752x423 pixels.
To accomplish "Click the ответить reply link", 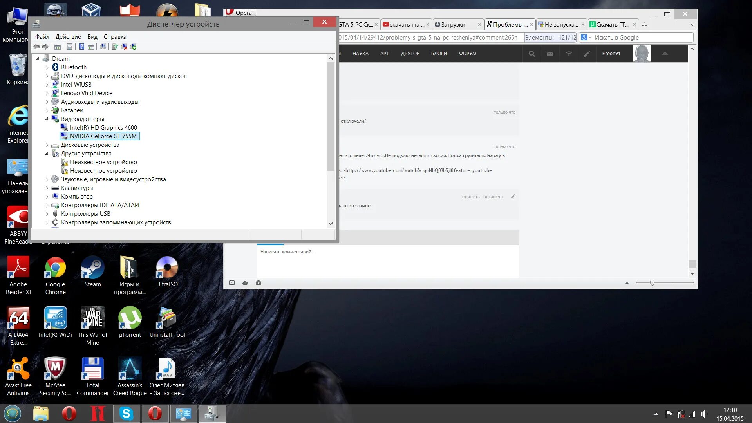I will 470,197.
